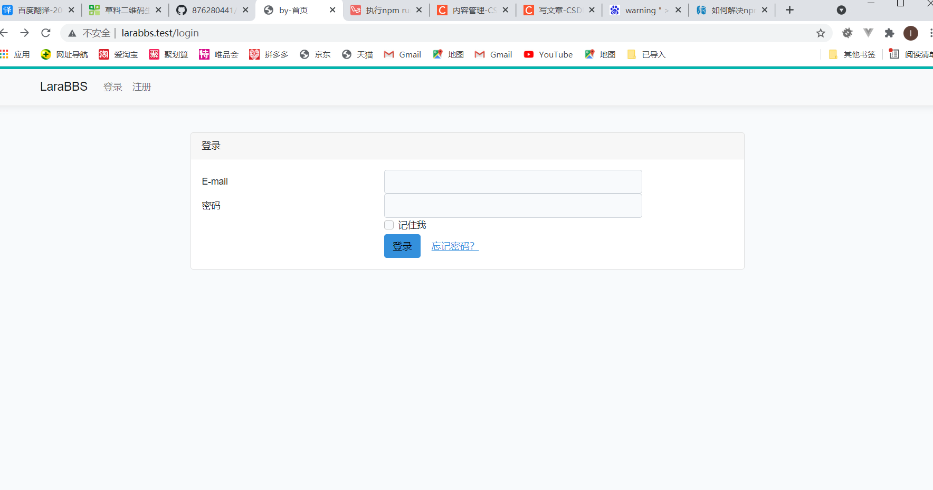Open the 登录 link in navbar
The image size is (933, 490).
113,87
